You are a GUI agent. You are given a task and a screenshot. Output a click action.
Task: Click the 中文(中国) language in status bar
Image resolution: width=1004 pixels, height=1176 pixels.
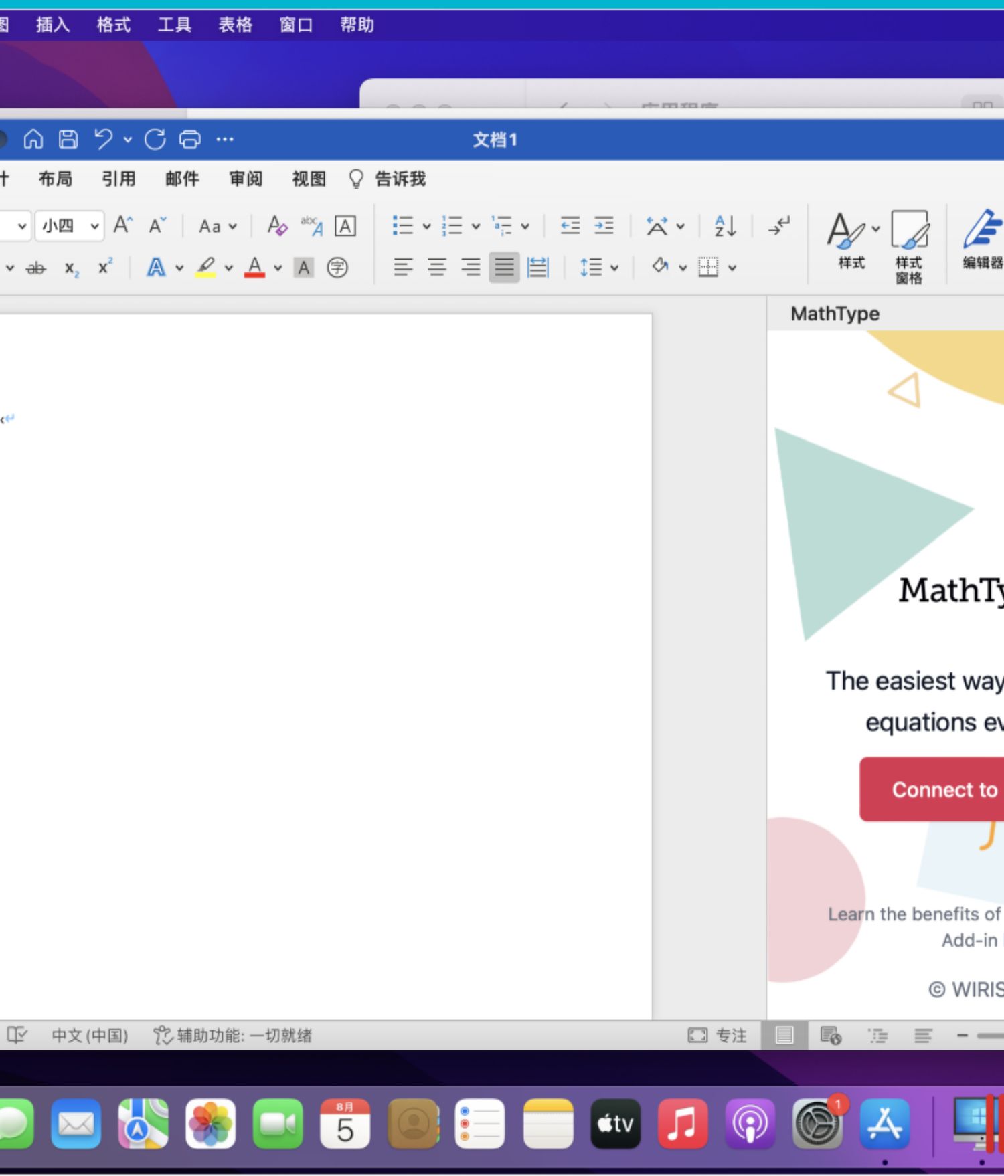pos(90,1036)
